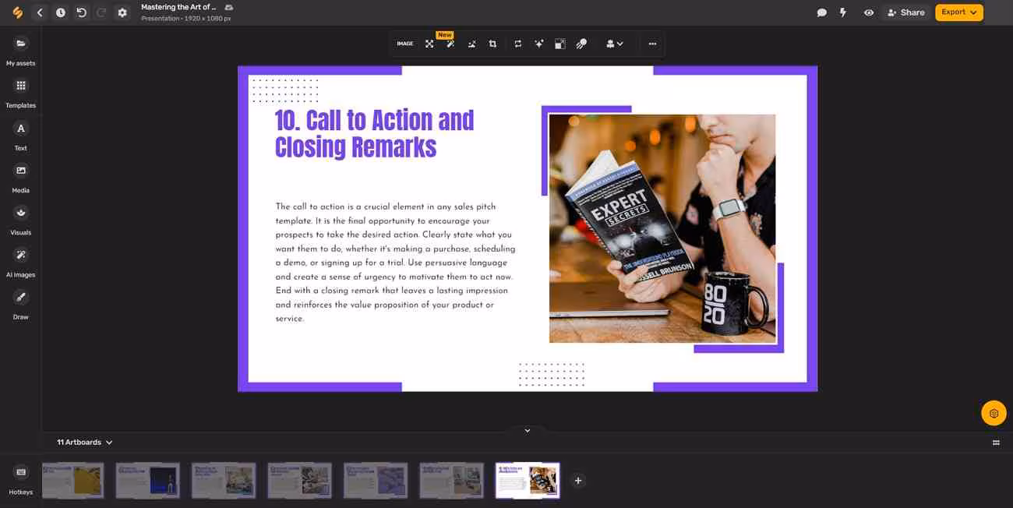Select the Draw tool
Image resolution: width=1013 pixels, height=508 pixels.
21,305
